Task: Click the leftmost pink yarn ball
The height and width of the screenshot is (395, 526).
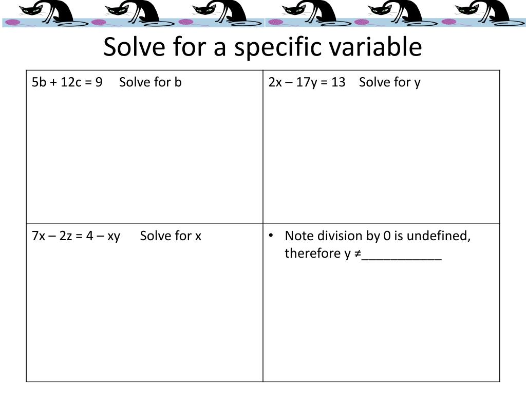Action: (13, 22)
